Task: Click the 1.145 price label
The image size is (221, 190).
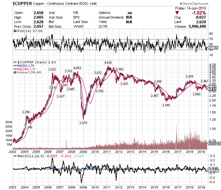Action: pyautogui.click(x=28, y=127)
